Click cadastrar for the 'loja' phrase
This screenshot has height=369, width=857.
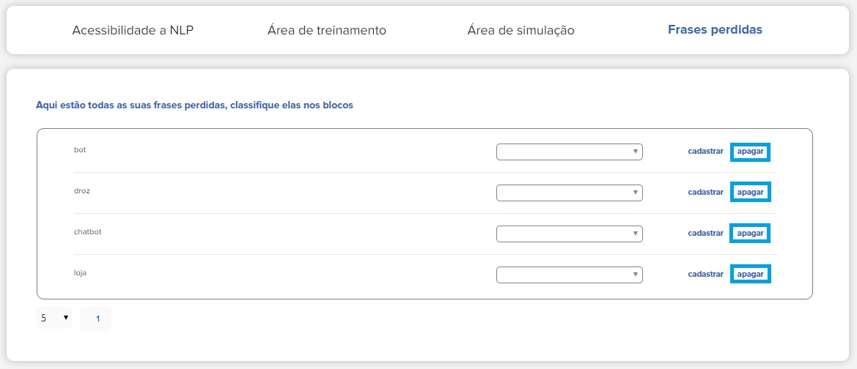[705, 274]
